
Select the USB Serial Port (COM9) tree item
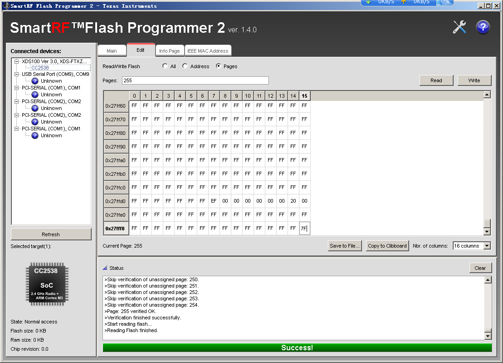pos(55,74)
